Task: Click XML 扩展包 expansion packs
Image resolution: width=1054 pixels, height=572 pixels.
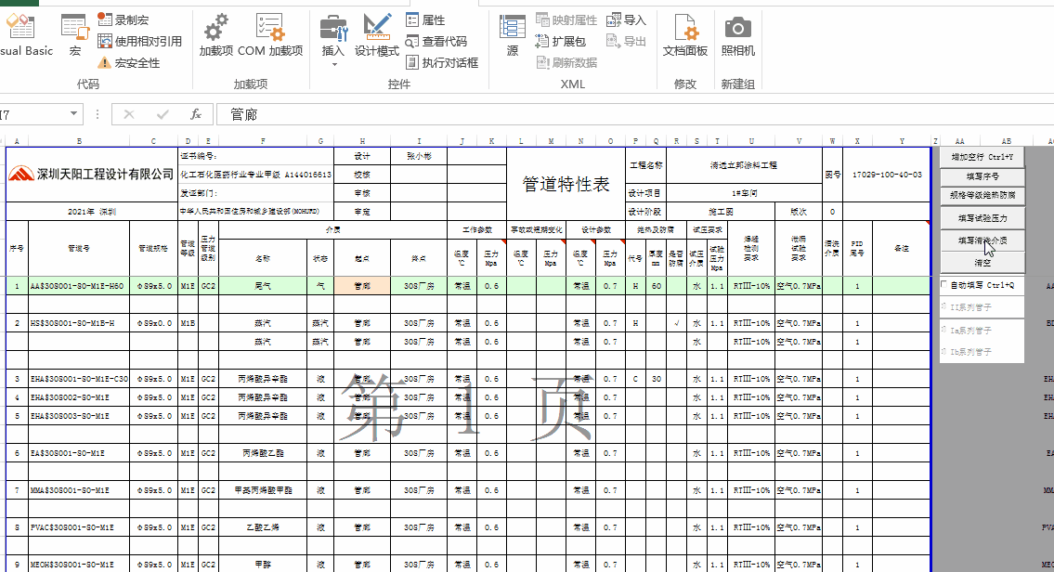Action: pos(561,41)
